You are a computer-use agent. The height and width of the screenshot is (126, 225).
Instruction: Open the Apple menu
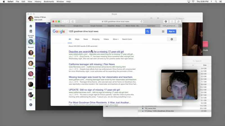(x=4, y=2)
